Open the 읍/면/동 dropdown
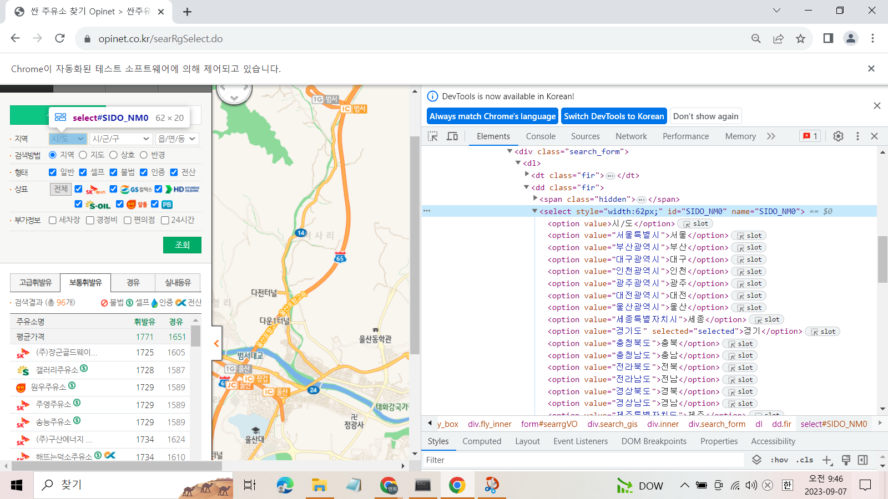Screen dimensions: 888x499 [x=176, y=139]
